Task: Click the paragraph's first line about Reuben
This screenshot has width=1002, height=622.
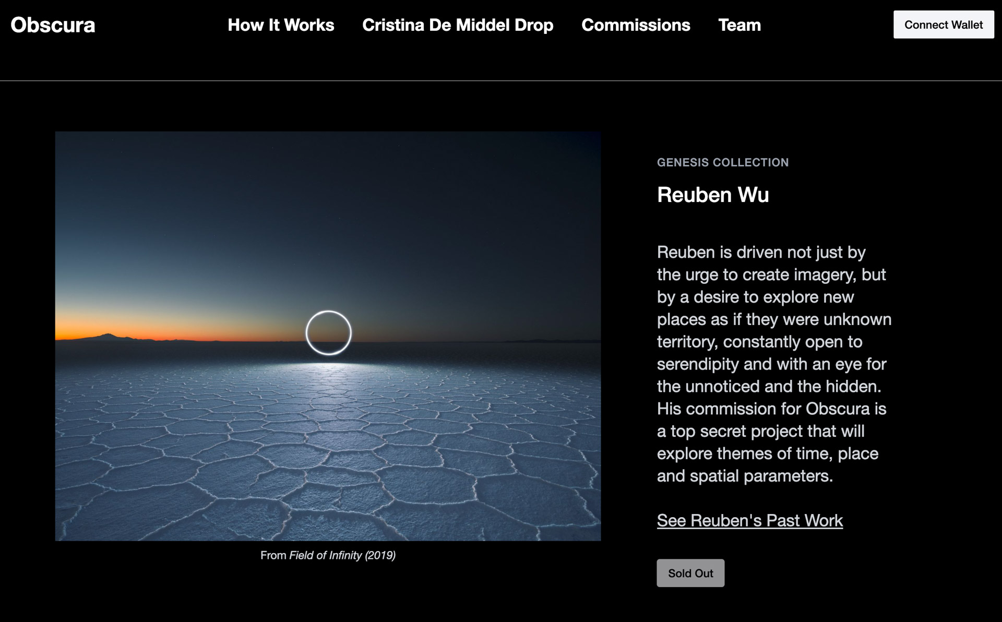Action: coord(760,252)
